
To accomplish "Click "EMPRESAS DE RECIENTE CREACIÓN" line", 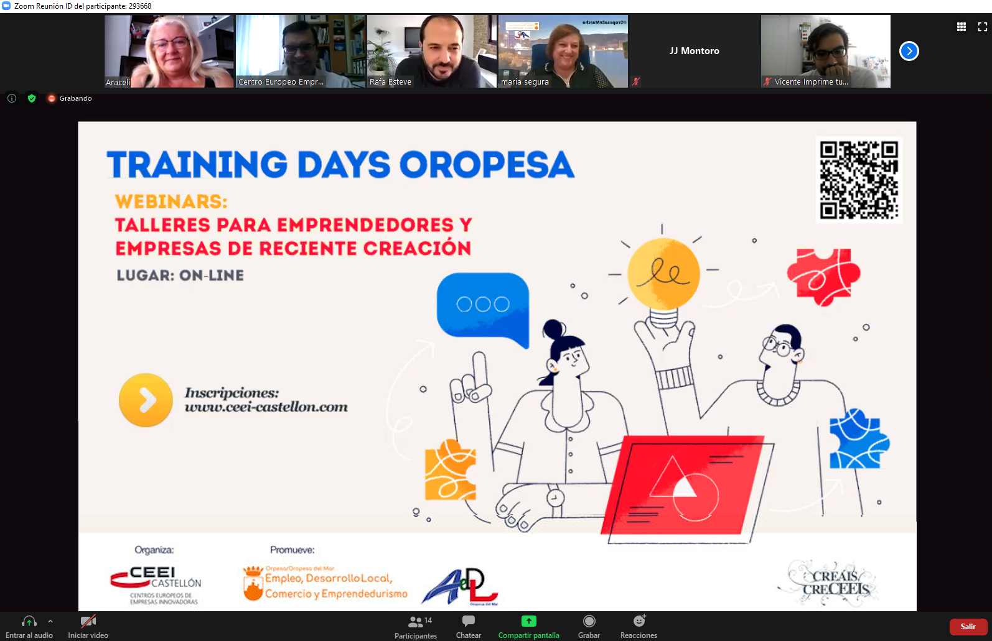I will tap(293, 248).
